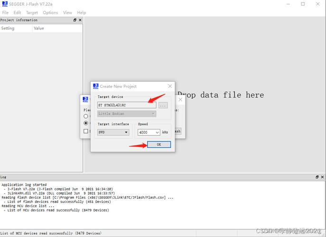Close the Project information panel
The image size is (326, 237).
(80, 20)
